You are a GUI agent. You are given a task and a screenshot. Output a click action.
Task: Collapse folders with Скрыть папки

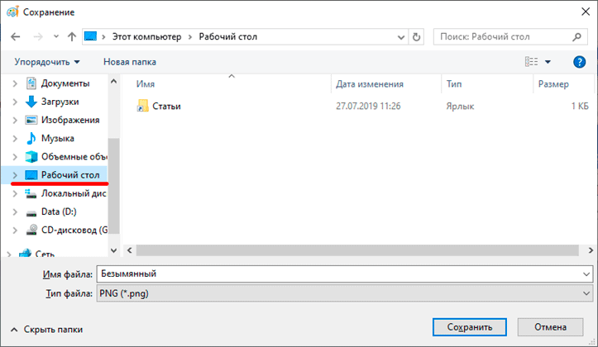(x=46, y=330)
